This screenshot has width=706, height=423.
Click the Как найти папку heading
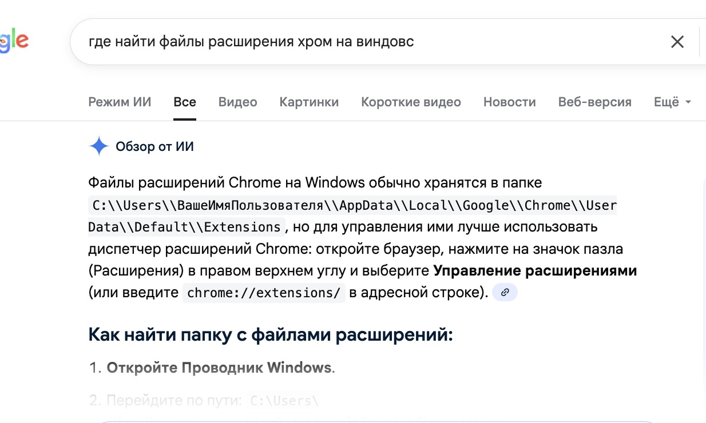[271, 335]
